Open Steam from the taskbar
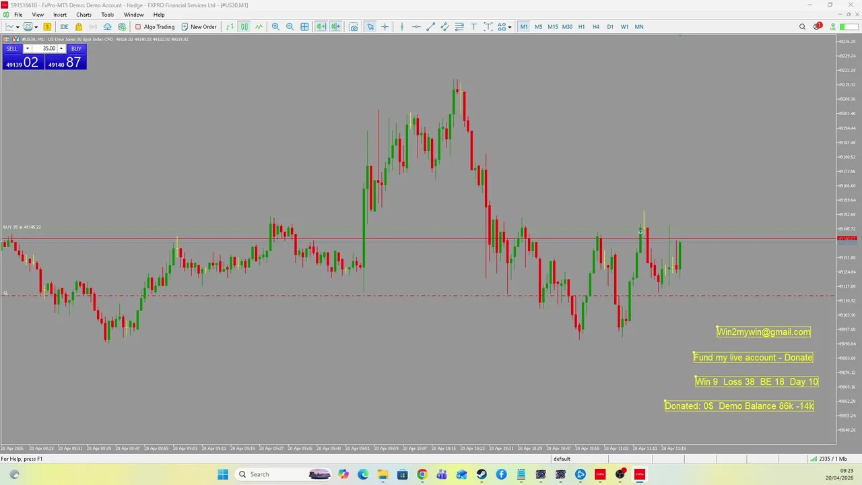The image size is (862, 485). click(482, 474)
